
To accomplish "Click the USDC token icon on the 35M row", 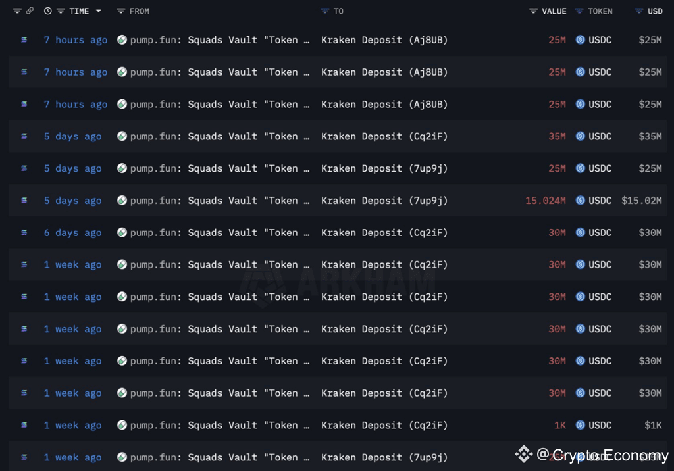I will point(579,136).
